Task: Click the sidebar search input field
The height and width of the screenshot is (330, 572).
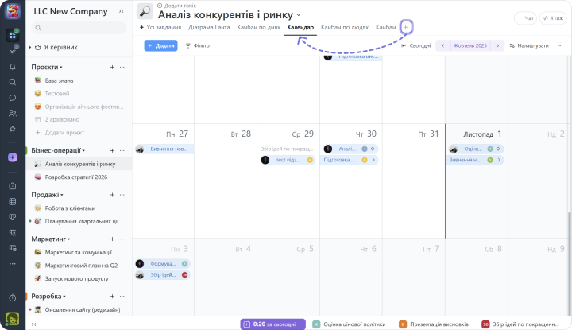Action: 78,28
